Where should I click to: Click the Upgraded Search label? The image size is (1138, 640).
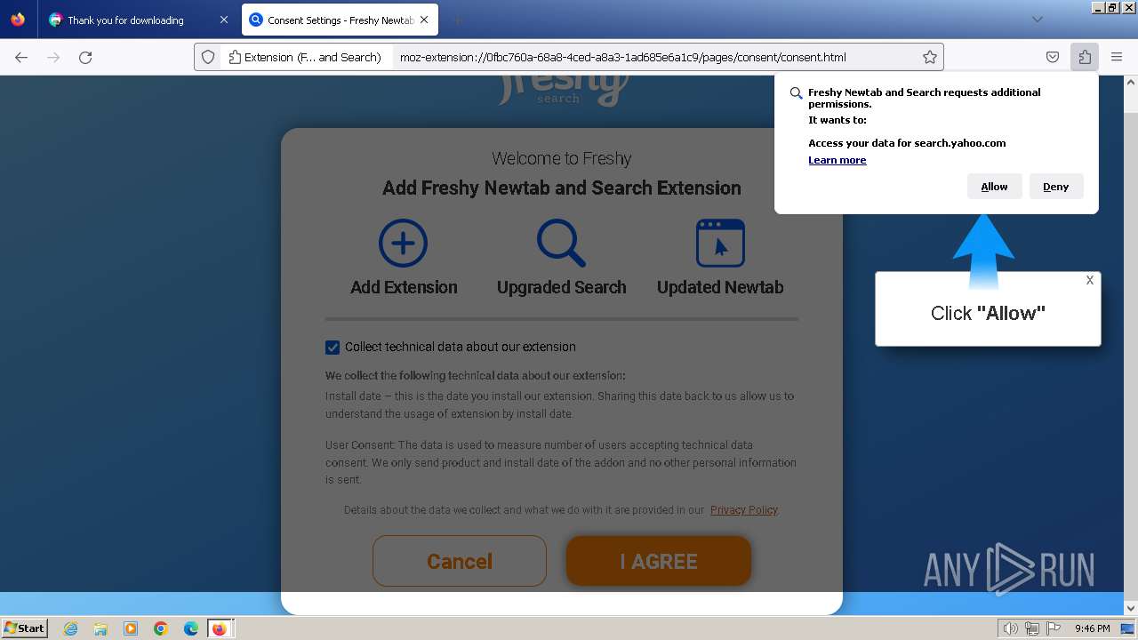[561, 287]
